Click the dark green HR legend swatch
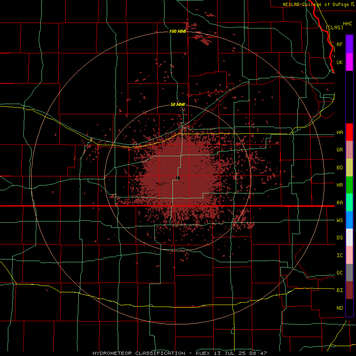356x356 pixels. (349, 185)
